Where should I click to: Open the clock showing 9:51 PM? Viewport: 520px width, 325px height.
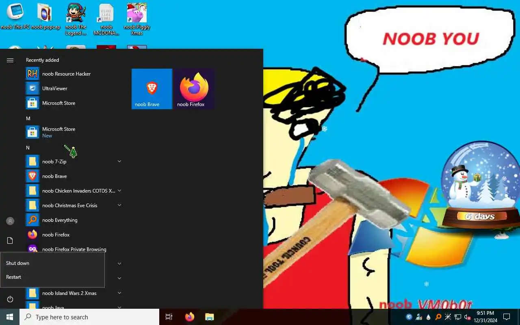(x=485, y=317)
